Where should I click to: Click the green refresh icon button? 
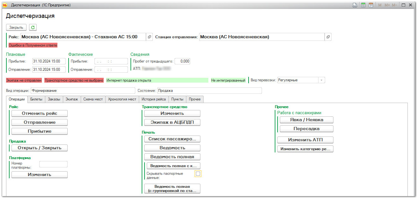[33, 27]
